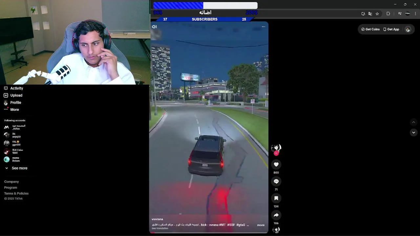Screen dimensions: 420x236
Task: Click the browser install app icon
Action: (363, 14)
